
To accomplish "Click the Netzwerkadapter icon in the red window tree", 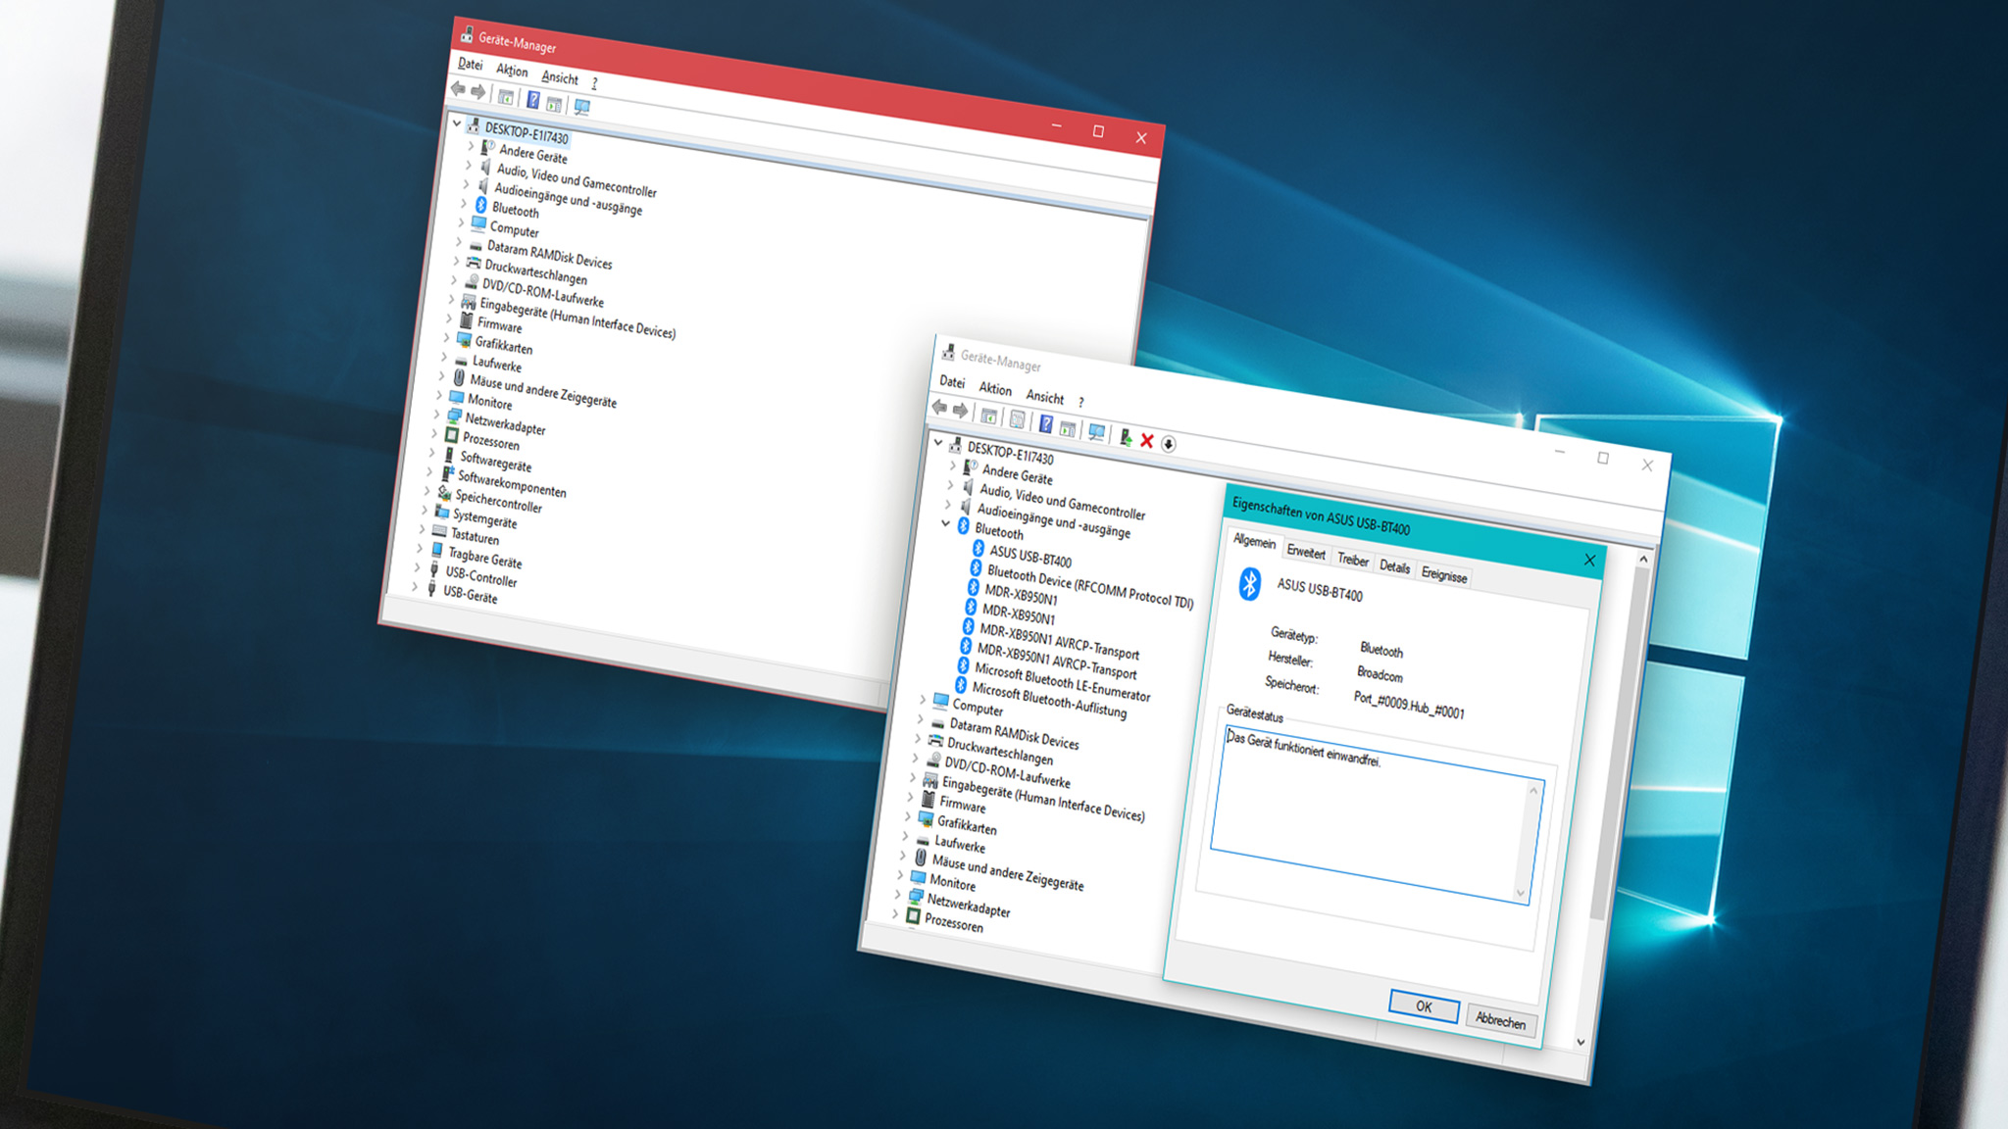I will (x=454, y=416).
